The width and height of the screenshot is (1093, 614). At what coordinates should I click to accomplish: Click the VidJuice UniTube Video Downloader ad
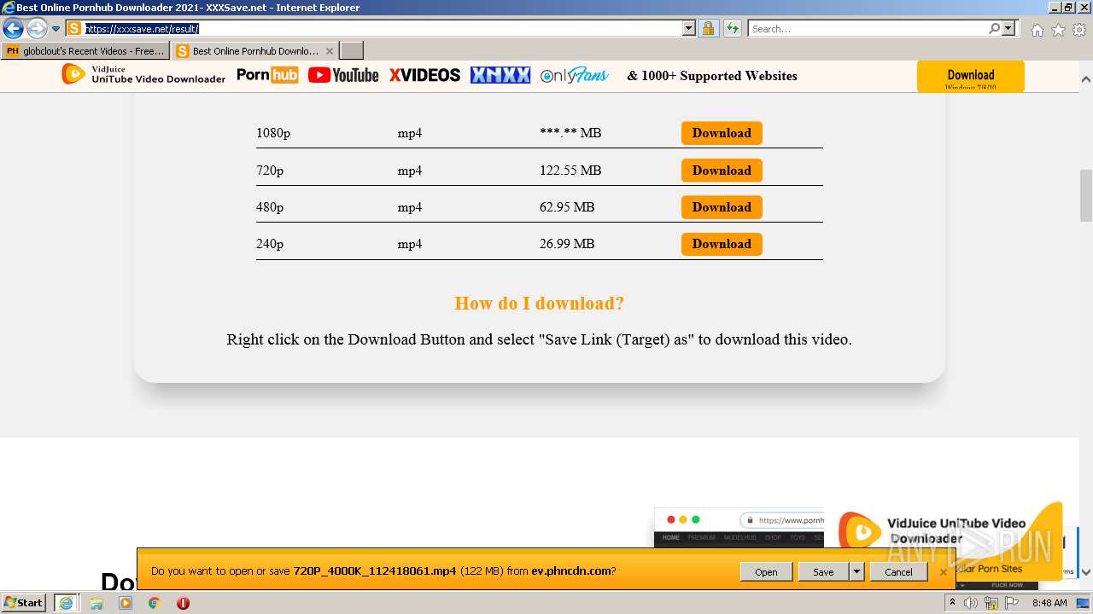point(948,542)
